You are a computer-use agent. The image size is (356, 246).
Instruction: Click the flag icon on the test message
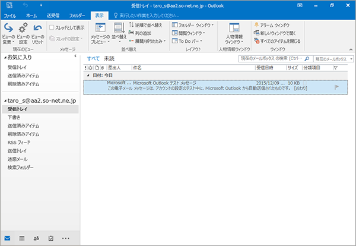pos(338,86)
